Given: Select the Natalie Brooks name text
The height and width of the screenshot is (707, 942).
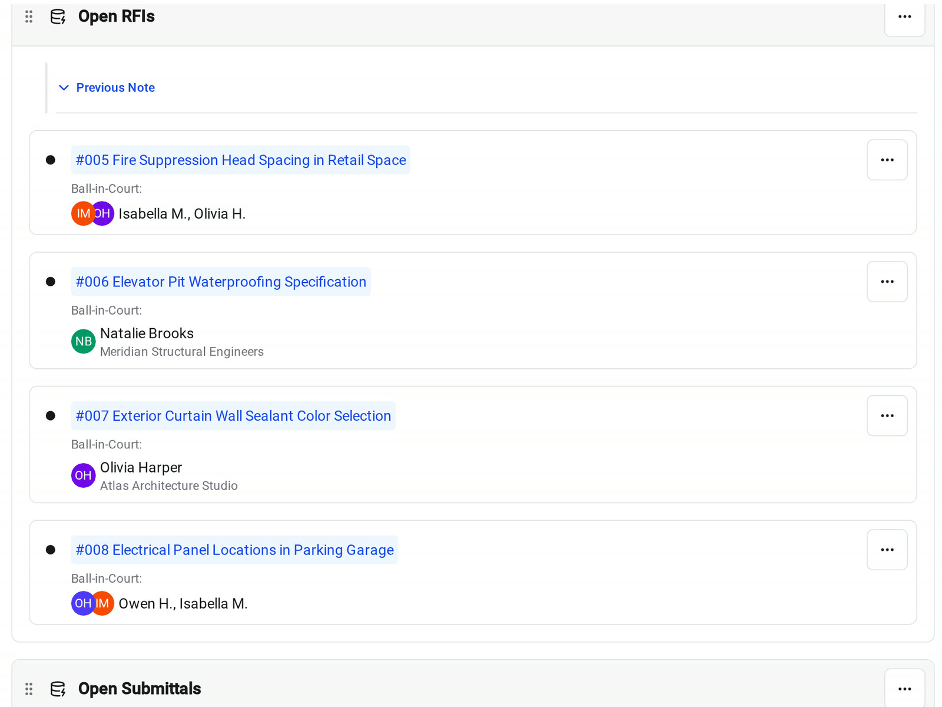Looking at the screenshot, I should (147, 333).
